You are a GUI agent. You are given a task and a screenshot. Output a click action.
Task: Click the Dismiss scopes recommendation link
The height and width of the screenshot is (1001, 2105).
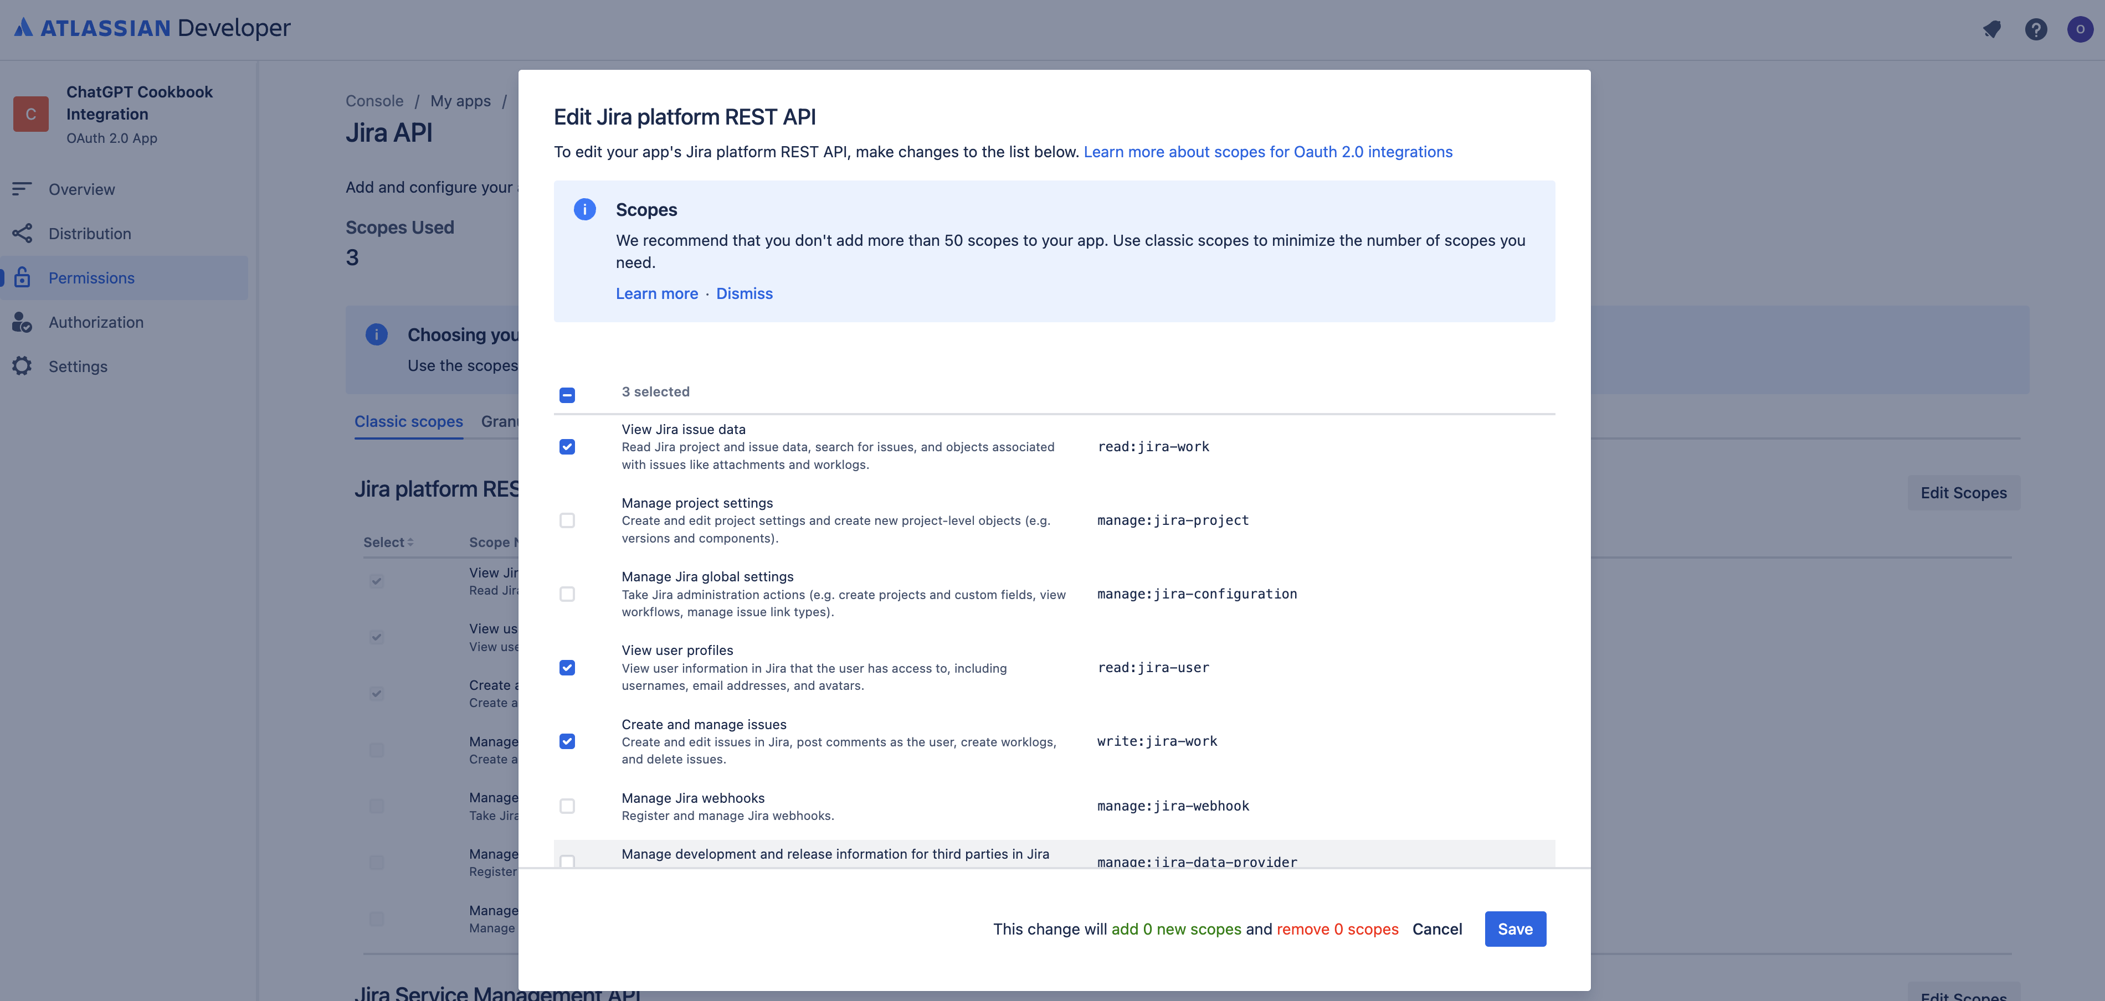click(744, 292)
